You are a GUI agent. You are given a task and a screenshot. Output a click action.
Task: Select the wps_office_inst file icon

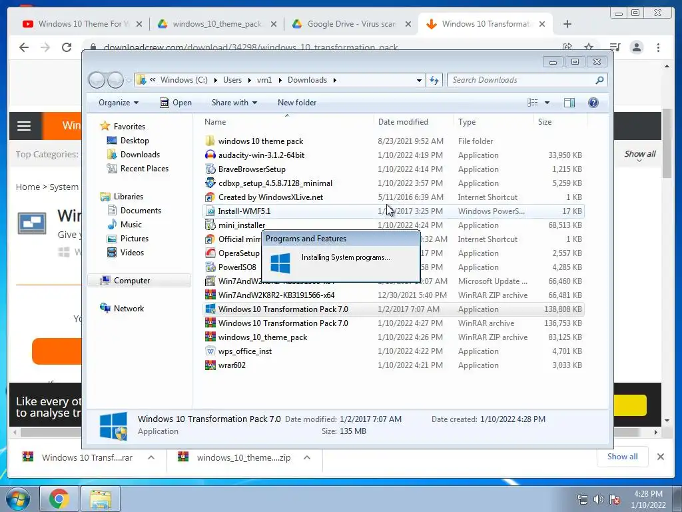coord(210,351)
